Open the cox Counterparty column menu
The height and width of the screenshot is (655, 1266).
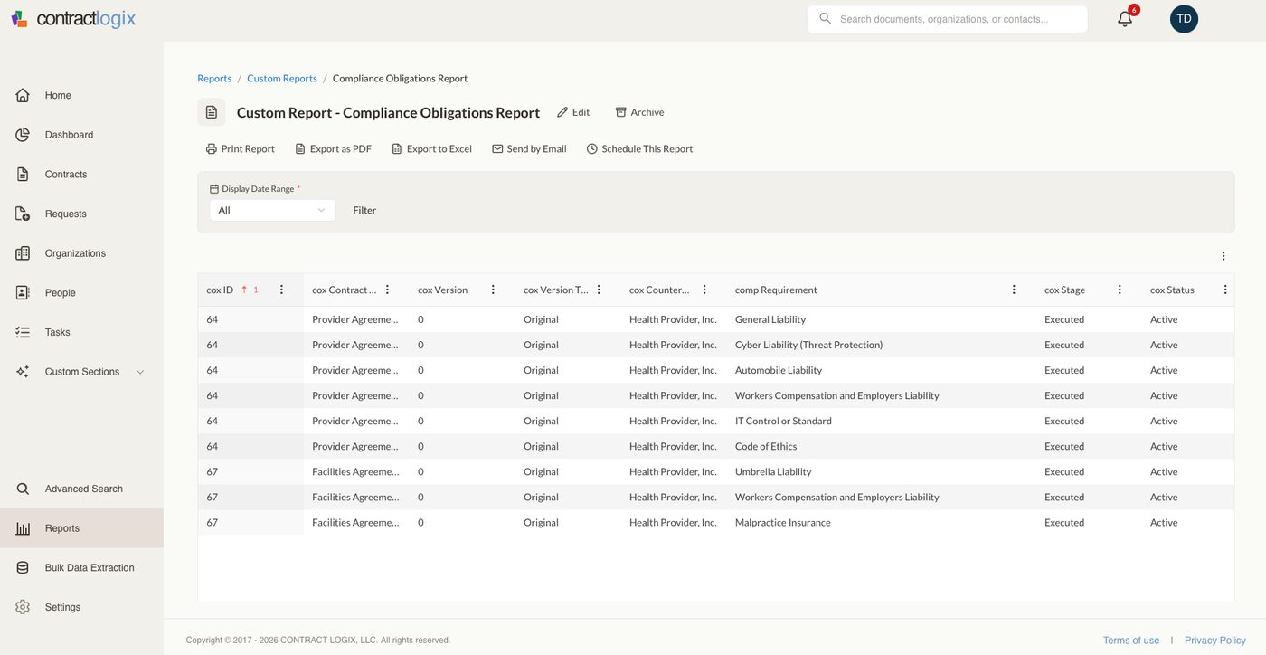[x=704, y=290]
